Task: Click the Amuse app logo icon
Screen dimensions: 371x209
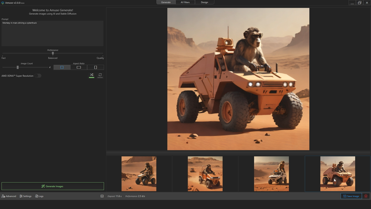Action: pyautogui.click(x=3, y=3)
